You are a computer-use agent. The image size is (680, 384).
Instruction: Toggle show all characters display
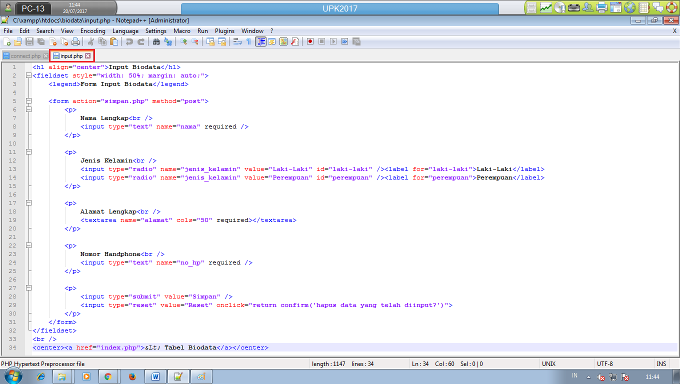point(248,41)
